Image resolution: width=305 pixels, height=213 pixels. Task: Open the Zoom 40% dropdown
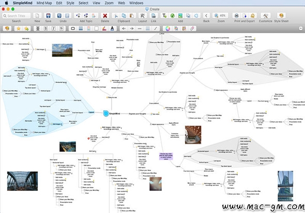(x=221, y=16)
